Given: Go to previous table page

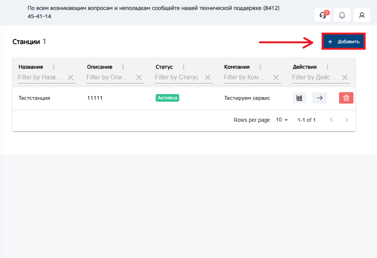Looking at the screenshot, I should tap(331, 120).
